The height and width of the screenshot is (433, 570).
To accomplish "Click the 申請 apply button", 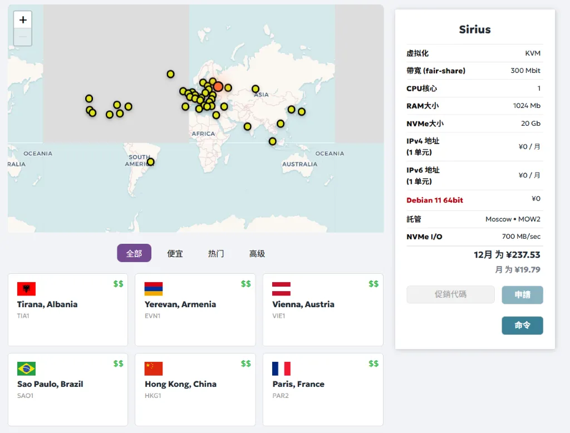I will point(522,295).
